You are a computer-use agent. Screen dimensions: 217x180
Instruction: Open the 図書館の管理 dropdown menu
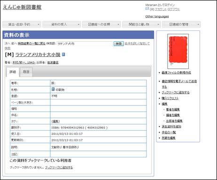[181, 24]
